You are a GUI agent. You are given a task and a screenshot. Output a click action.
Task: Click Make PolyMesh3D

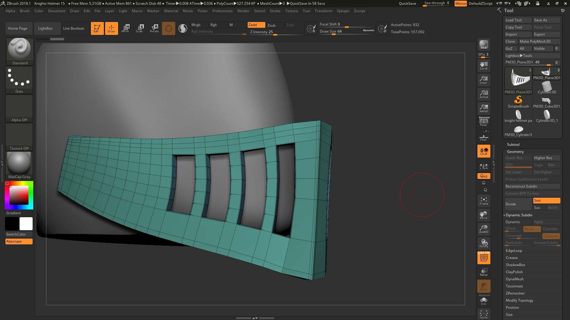pyautogui.click(x=539, y=41)
